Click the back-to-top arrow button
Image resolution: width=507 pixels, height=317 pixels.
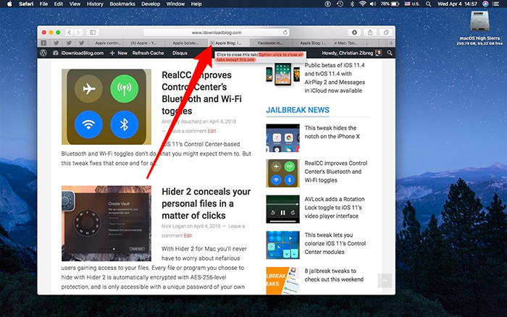[385, 281]
